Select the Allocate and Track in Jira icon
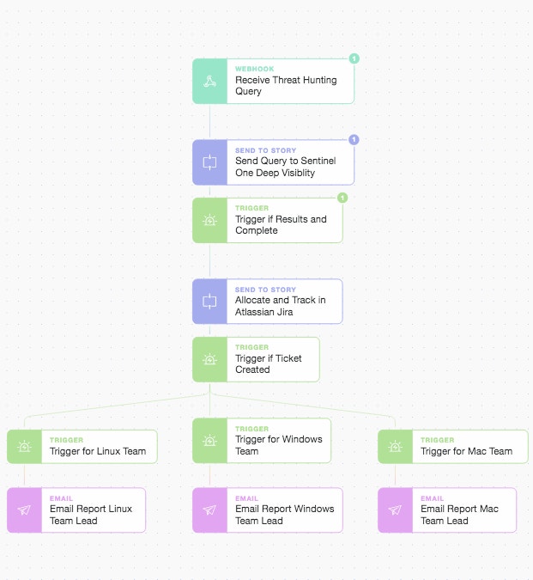This screenshot has width=533, height=580. (x=209, y=302)
